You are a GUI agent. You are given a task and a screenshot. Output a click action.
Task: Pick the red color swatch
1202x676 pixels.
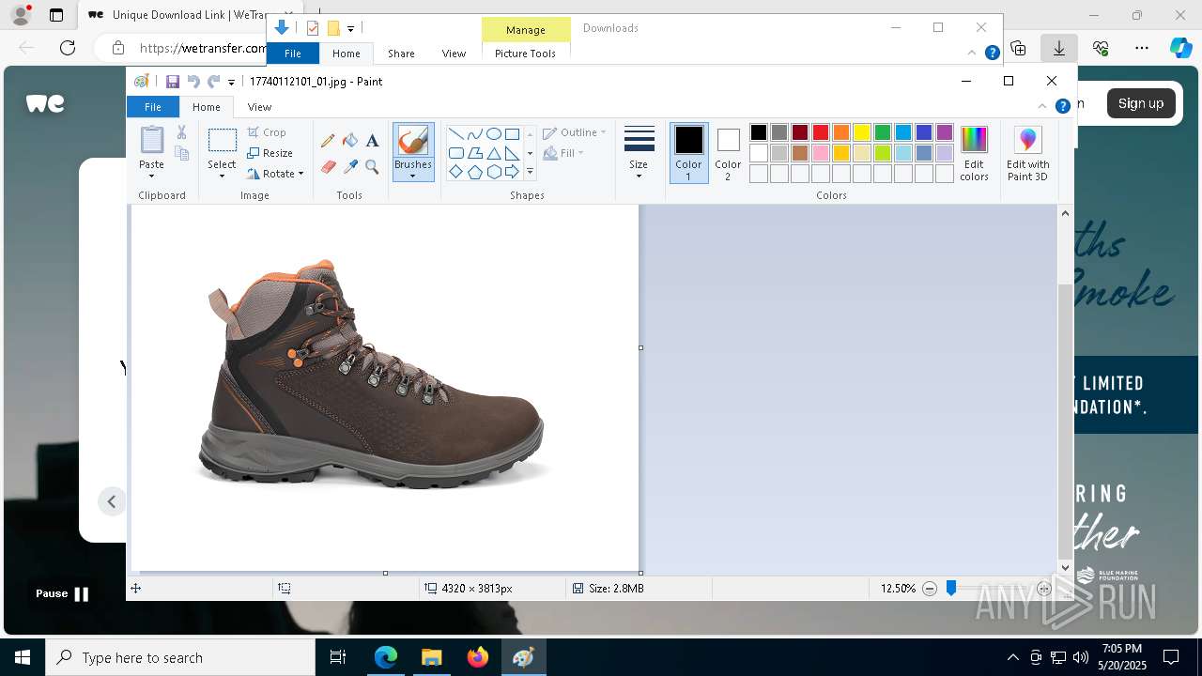pos(821,132)
